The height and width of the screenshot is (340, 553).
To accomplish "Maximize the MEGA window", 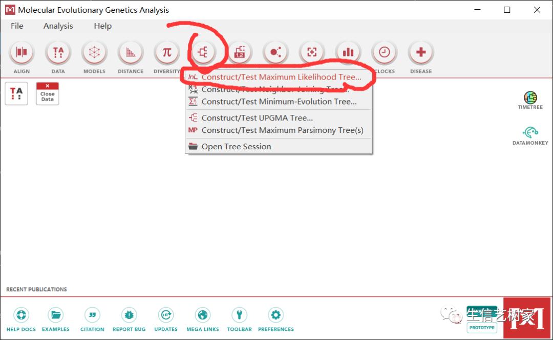I will pos(507,10).
